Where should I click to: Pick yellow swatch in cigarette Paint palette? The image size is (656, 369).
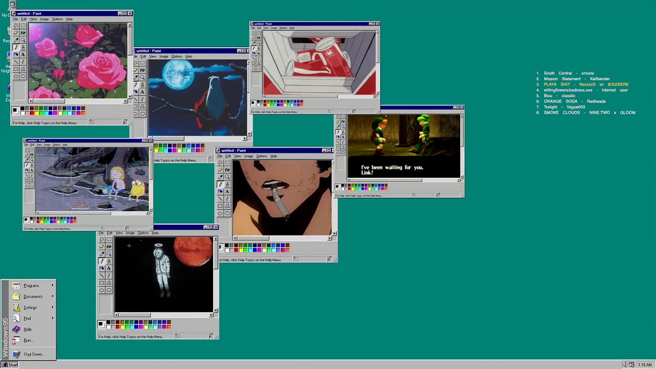pos(241,250)
